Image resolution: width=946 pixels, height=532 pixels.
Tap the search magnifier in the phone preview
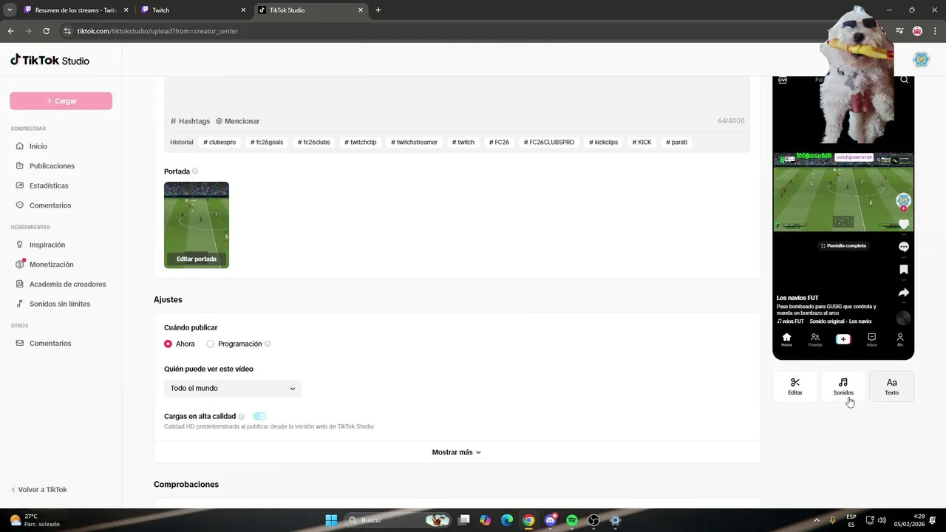(x=904, y=80)
